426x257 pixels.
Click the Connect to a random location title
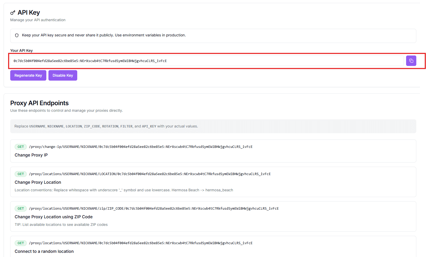pyautogui.click(x=44, y=251)
